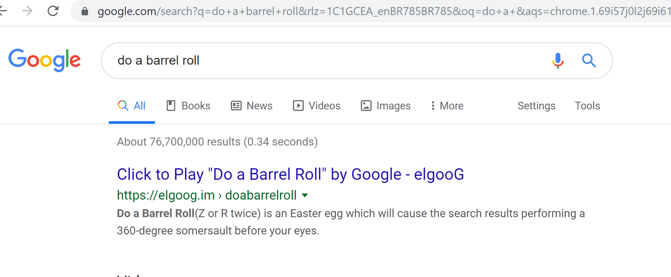
Task: Open the Tools filter menu
Action: pyautogui.click(x=587, y=106)
